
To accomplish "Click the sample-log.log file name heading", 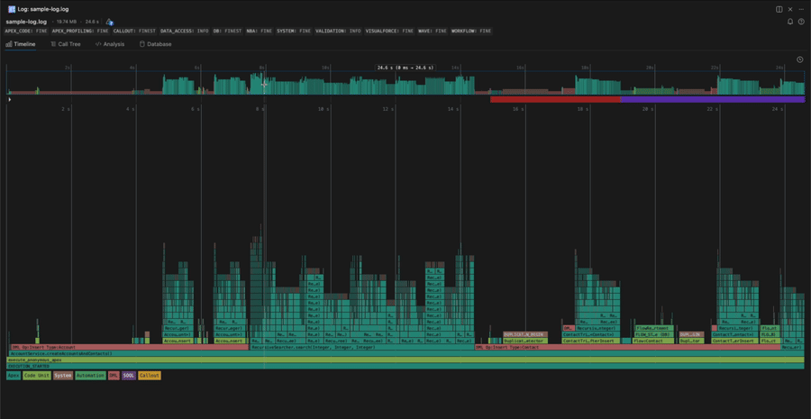I will (x=26, y=22).
